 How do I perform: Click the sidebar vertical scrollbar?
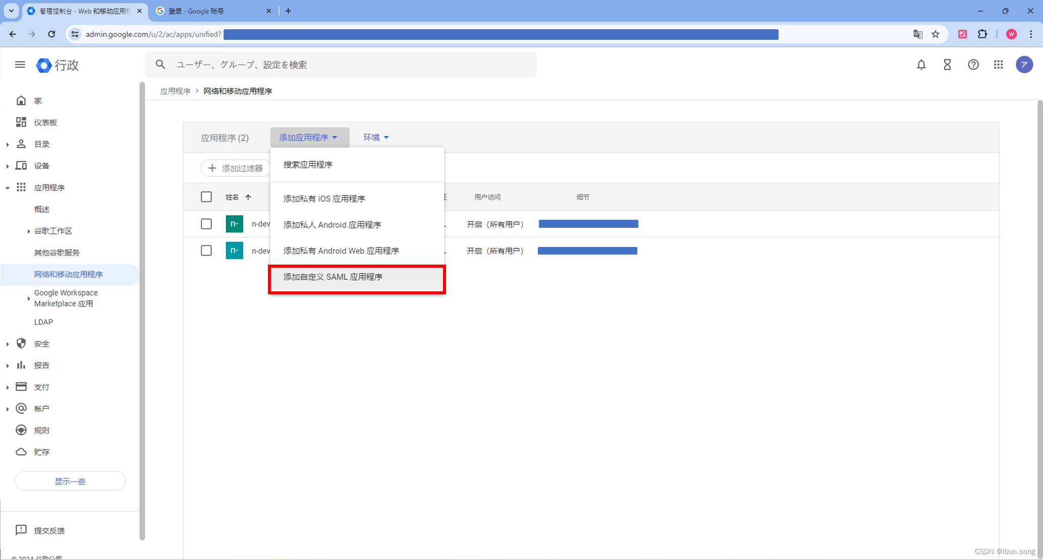coord(142,312)
